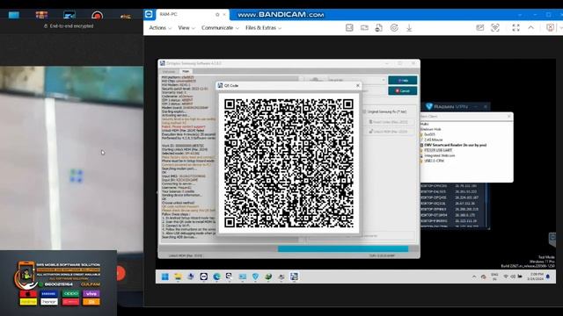Click the notification bell in tray
Viewport: 563px width, 316px height.
tap(548, 276)
